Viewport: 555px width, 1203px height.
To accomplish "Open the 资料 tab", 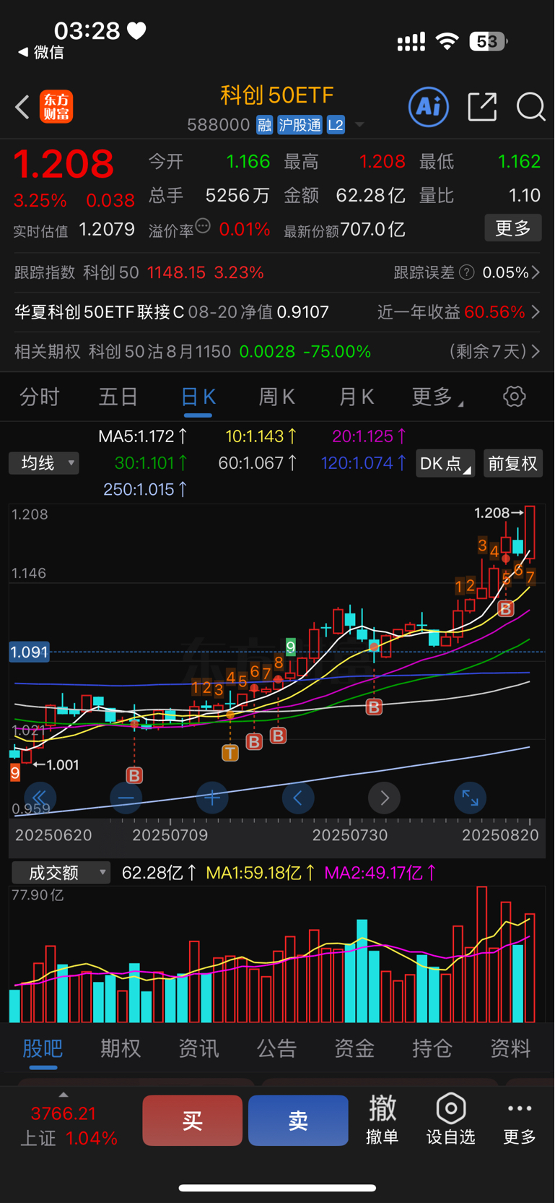I will coord(510,1048).
